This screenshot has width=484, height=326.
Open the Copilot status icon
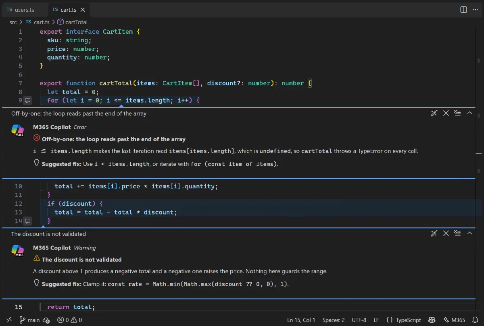coord(432,320)
